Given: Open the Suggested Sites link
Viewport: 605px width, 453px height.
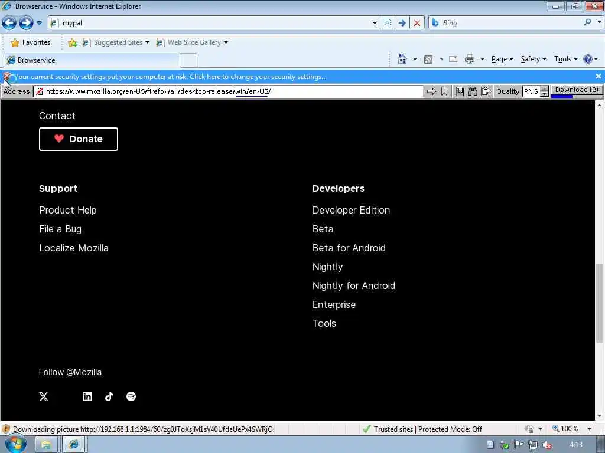Looking at the screenshot, I should pyautogui.click(x=116, y=42).
